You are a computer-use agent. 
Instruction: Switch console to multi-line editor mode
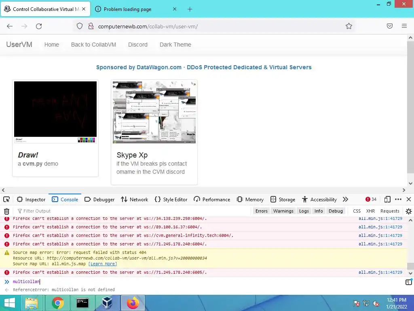tap(408, 282)
